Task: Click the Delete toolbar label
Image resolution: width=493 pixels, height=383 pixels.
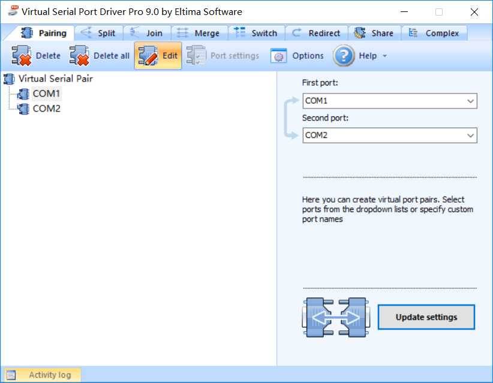Action: pyautogui.click(x=48, y=56)
